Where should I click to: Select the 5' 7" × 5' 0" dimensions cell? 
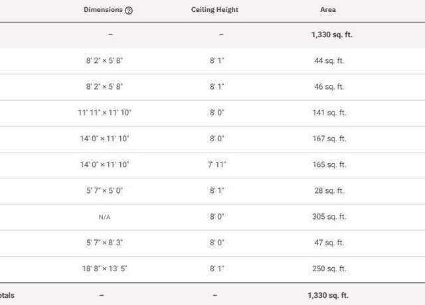105,190
